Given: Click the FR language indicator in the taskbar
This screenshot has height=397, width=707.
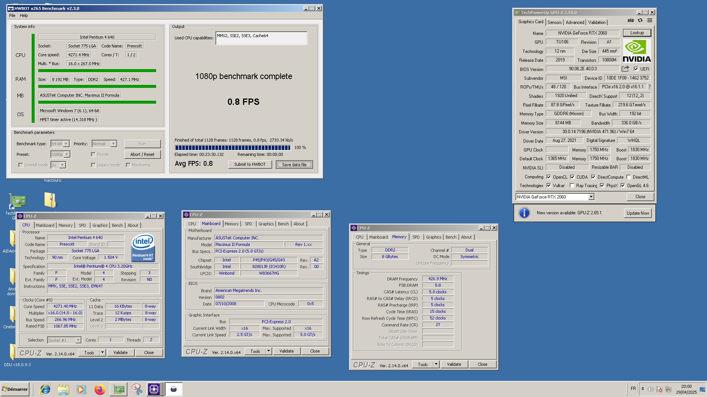Looking at the screenshot, I should (633, 389).
